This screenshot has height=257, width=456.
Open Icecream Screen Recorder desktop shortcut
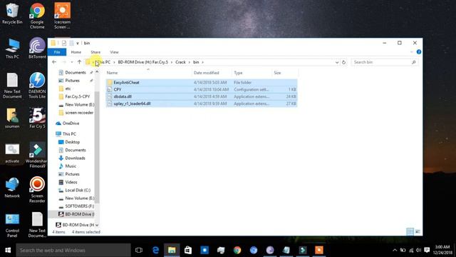(x=62, y=16)
